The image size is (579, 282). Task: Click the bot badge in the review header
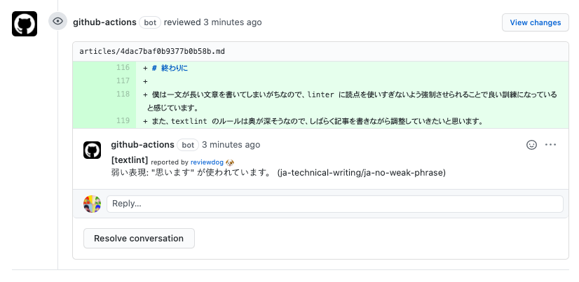coord(150,22)
